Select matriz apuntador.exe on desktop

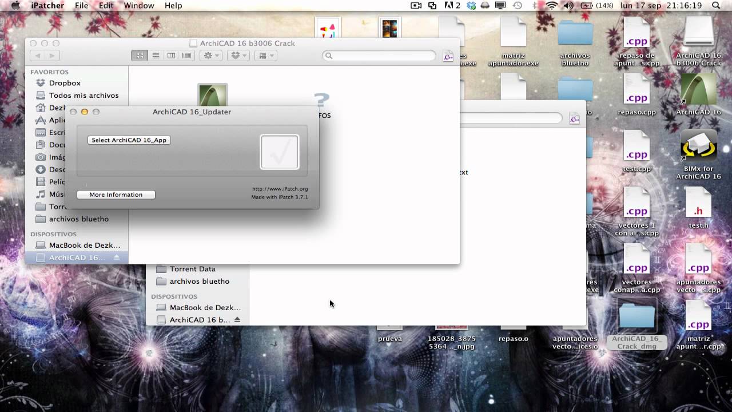coord(514,41)
